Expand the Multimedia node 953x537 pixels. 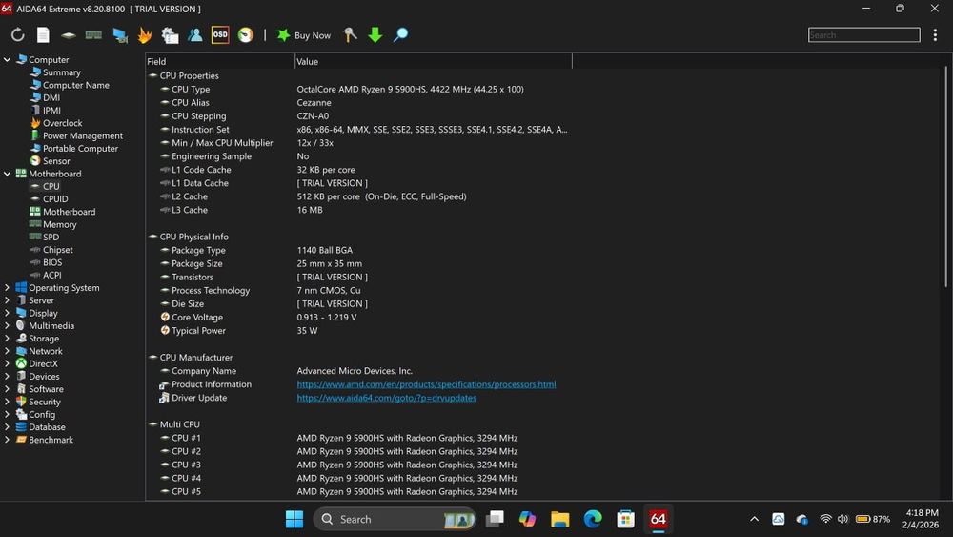pos(8,326)
